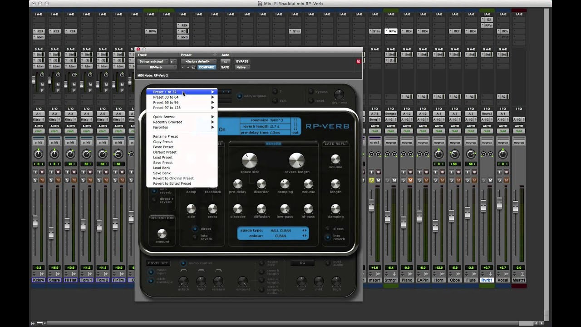The width and height of the screenshot is (581, 327).
Task: Click the next preset plus button
Action: (x=188, y=67)
